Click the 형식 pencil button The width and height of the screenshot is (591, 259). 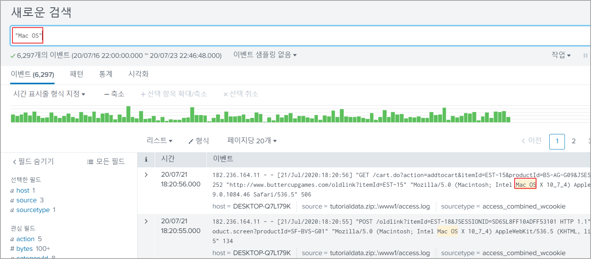[x=199, y=141]
